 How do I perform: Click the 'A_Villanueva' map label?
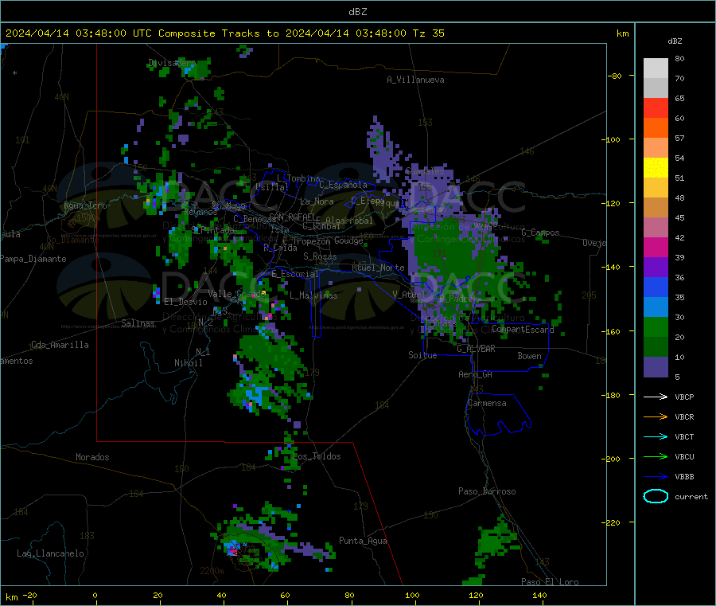(x=415, y=80)
